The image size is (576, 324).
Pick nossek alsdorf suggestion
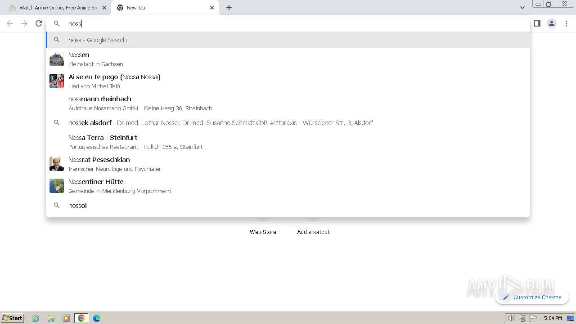[288, 122]
